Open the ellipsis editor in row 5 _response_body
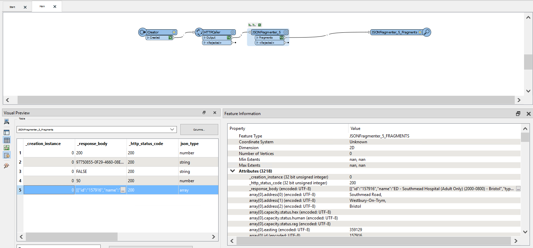This screenshot has width=533, height=248. click(123, 190)
